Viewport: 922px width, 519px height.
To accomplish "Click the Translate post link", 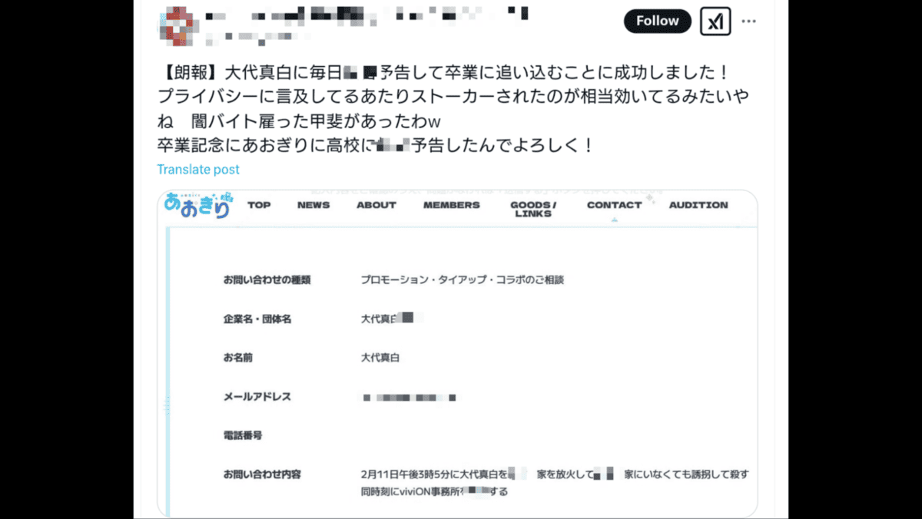I will pyautogui.click(x=198, y=170).
